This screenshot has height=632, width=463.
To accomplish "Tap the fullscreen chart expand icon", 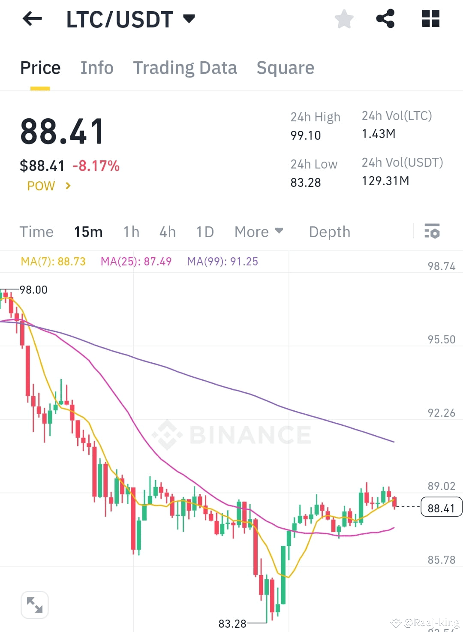I will coord(35,605).
